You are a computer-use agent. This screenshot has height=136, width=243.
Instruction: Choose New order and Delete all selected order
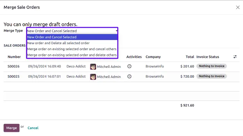pyautogui.click(x=72, y=43)
